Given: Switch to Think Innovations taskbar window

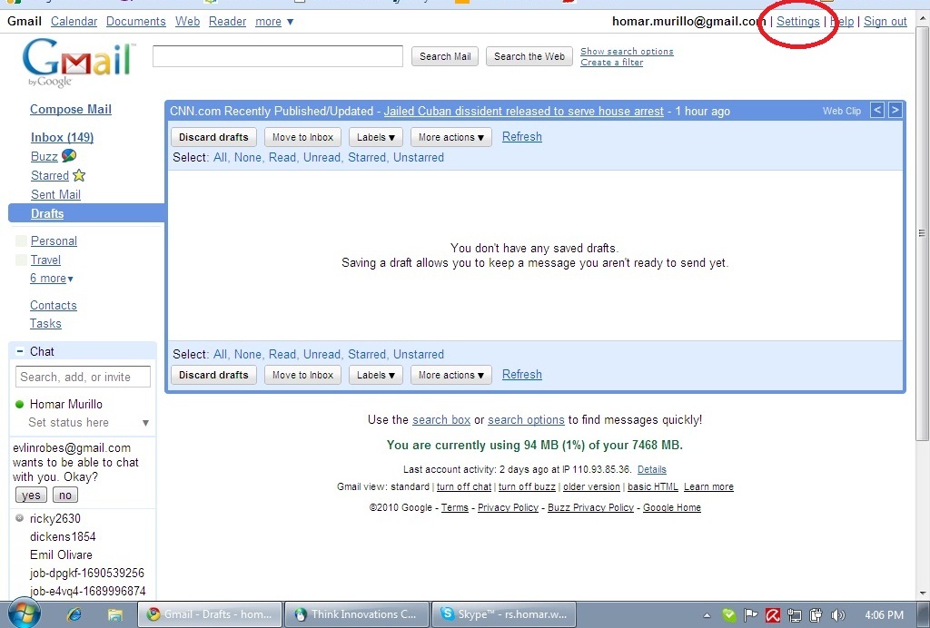Looking at the screenshot, I should click(x=356, y=614).
